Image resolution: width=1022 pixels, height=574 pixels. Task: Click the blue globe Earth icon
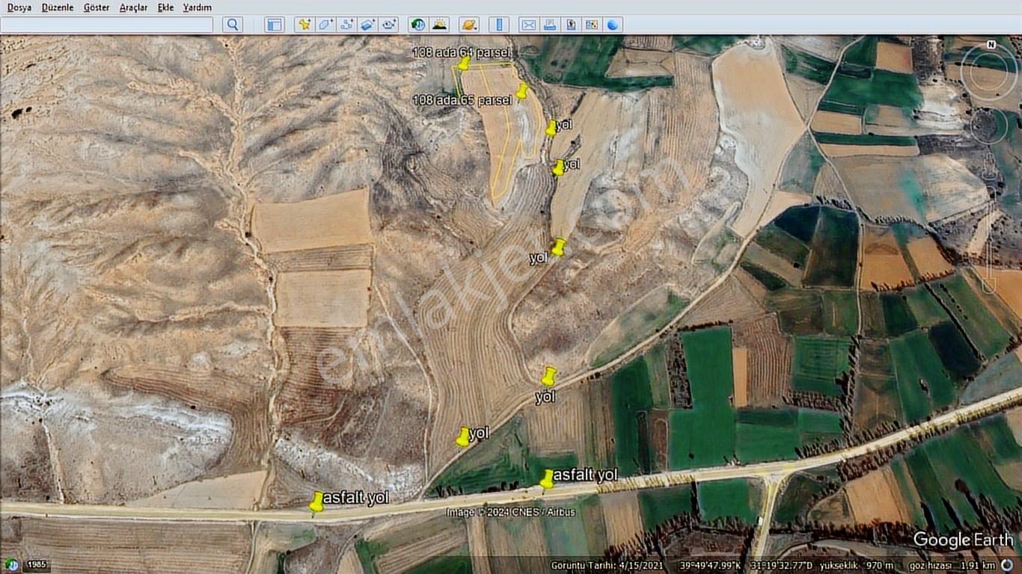pyautogui.click(x=613, y=25)
